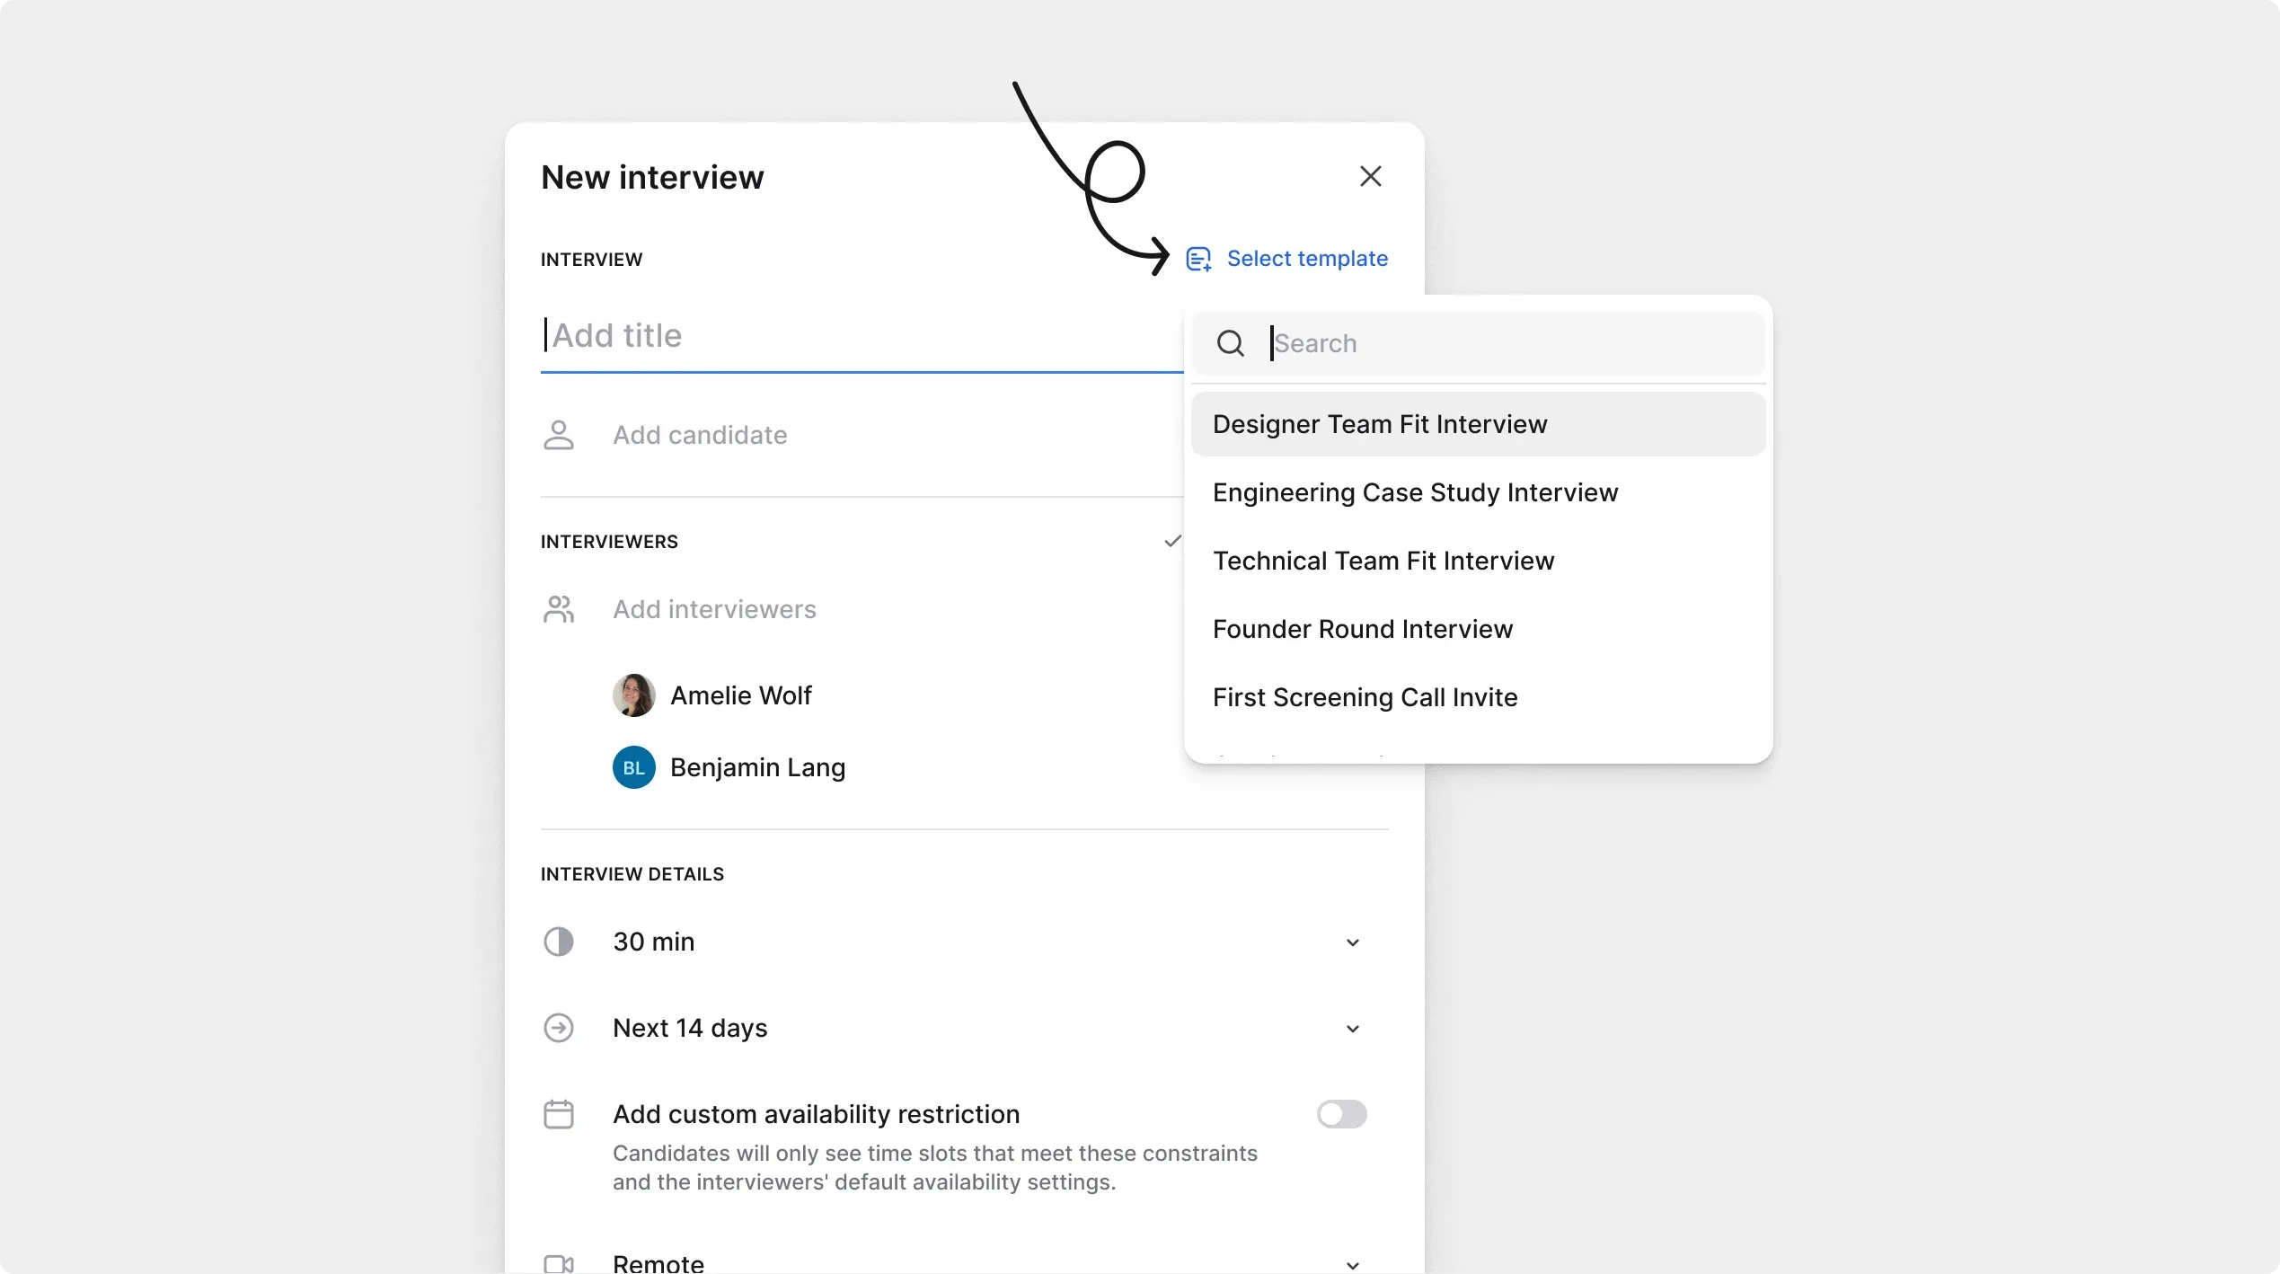Image resolution: width=2280 pixels, height=1274 pixels.
Task: Close the New interview dialog
Action: click(x=1370, y=176)
